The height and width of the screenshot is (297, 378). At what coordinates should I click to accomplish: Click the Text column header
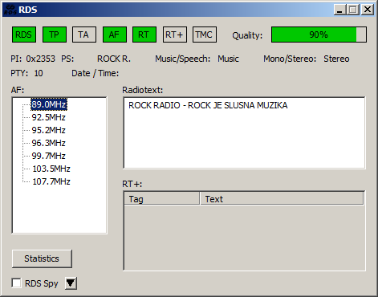[x=282, y=199]
